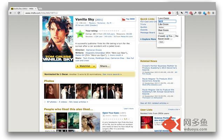
Task: Open Trivia in Quick Links
Action: (x=143, y=24)
